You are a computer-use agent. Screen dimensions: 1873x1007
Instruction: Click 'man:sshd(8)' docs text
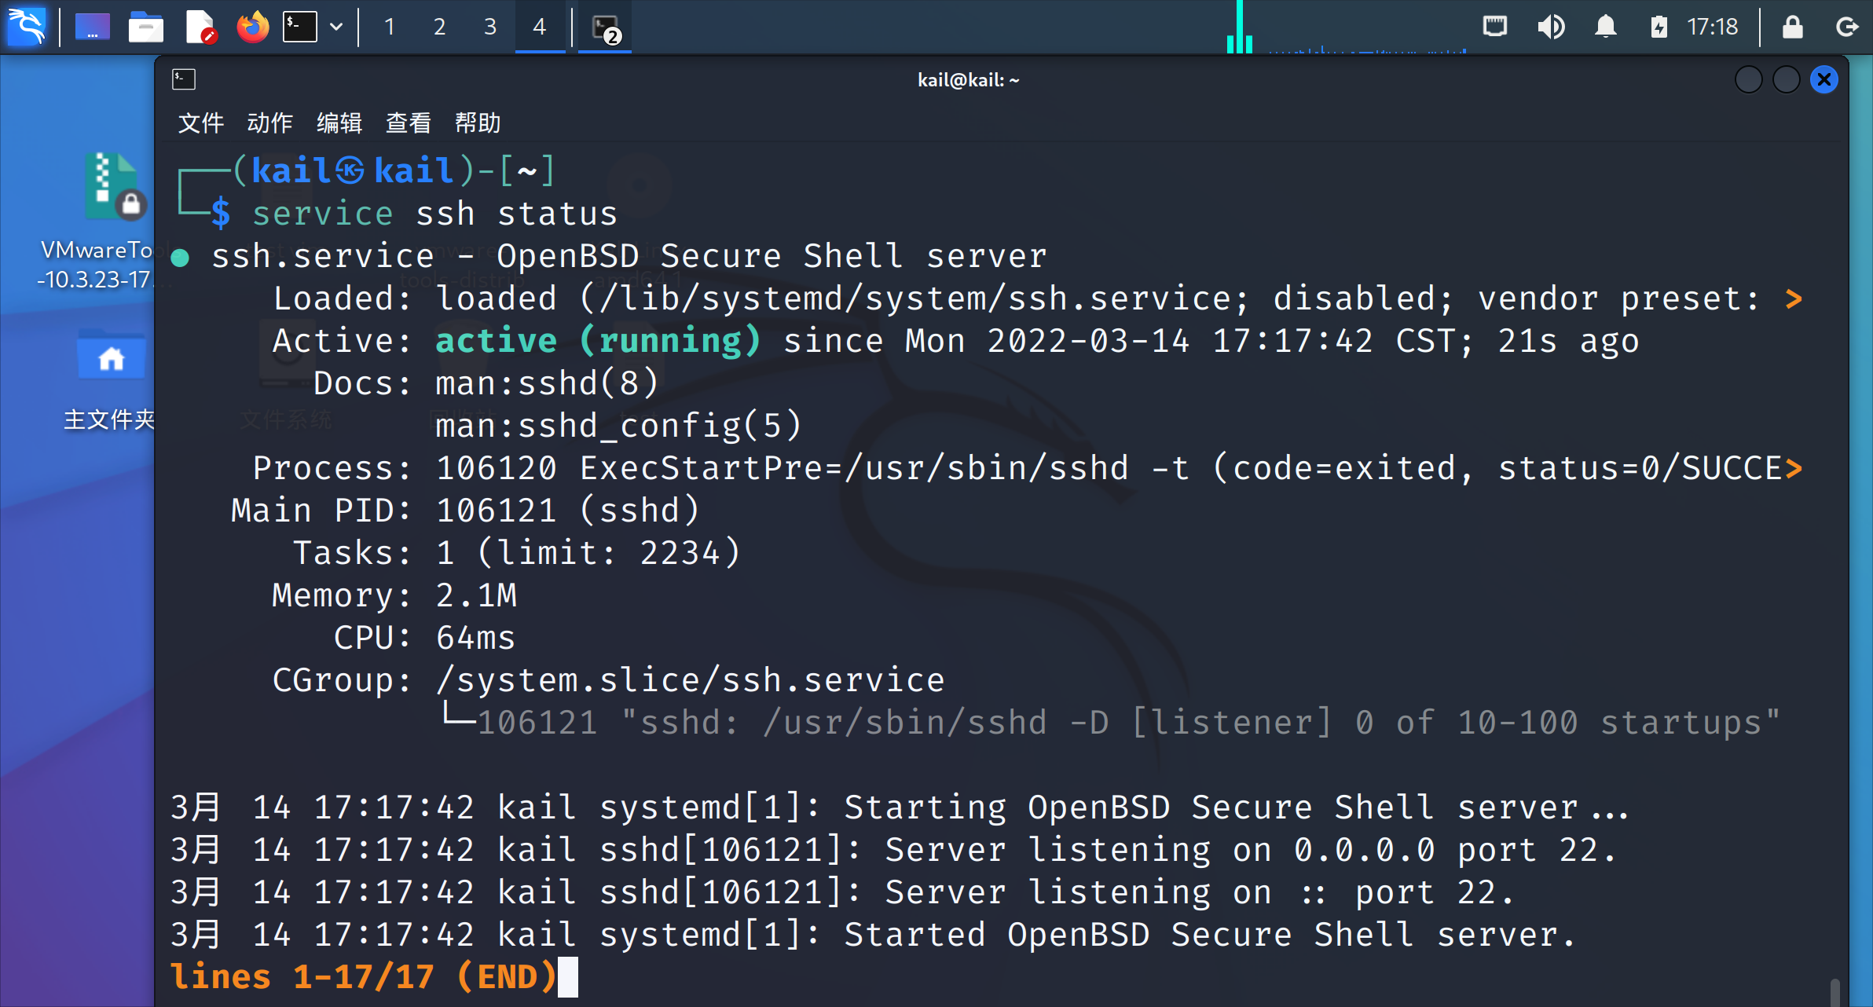(x=547, y=383)
